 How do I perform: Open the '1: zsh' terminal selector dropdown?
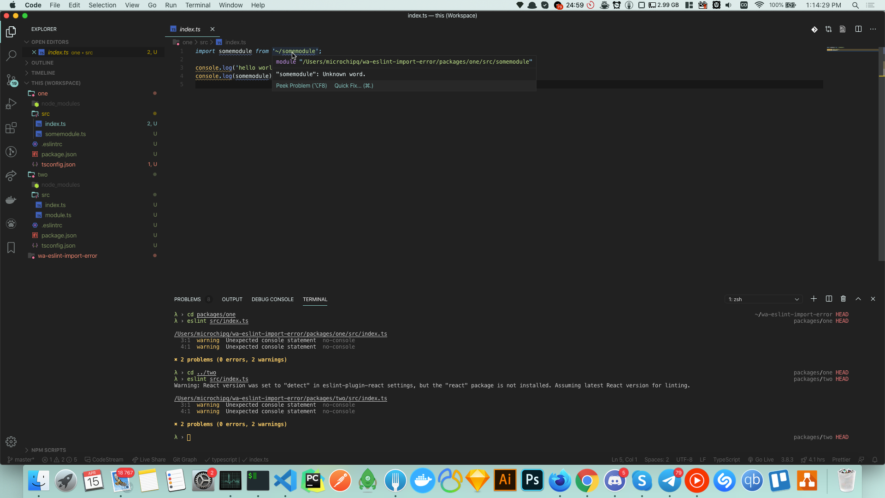(763, 299)
